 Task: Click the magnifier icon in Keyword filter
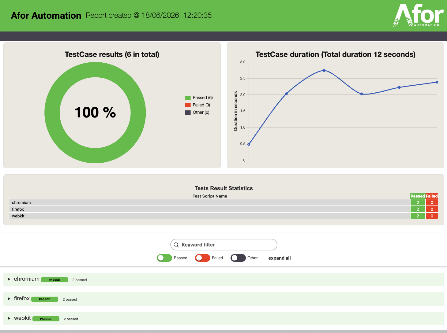(x=176, y=245)
